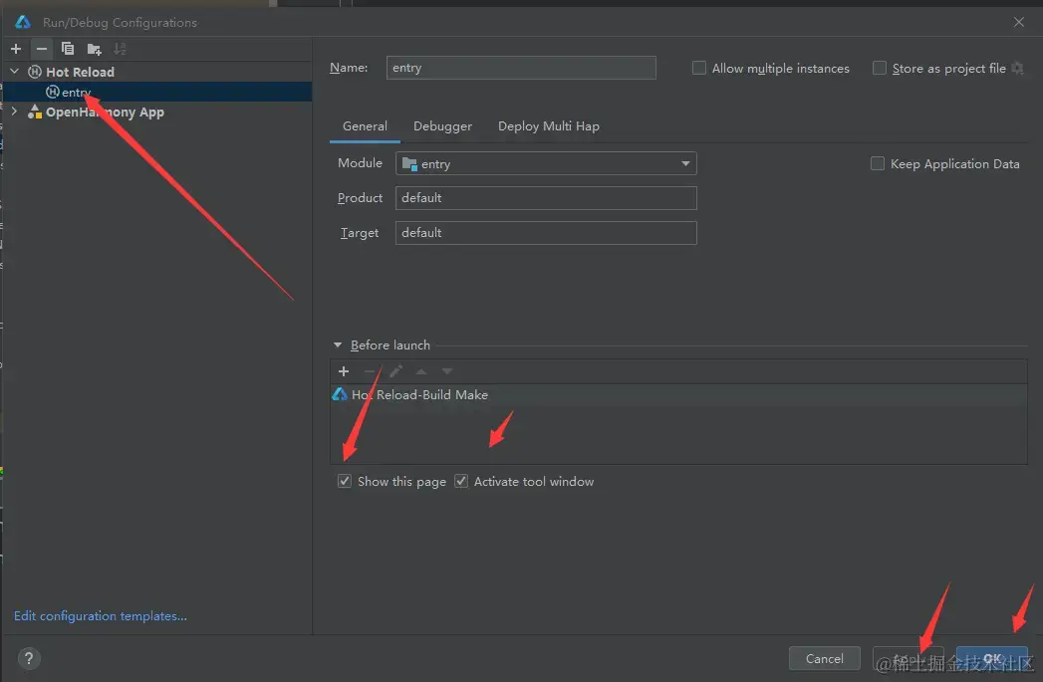The image size is (1043, 682).
Task: Collapse the Hot Reload group
Action: 15,71
